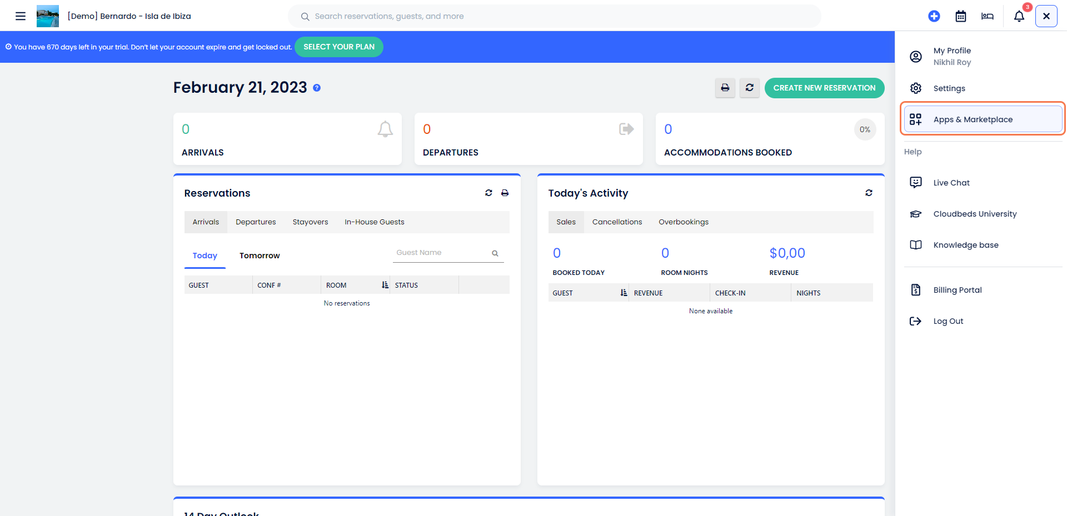The width and height of the screenshot is (1067, 516).
Task: Open My Profile for Nikhil Roy
Action: click(x=984, y=56)
